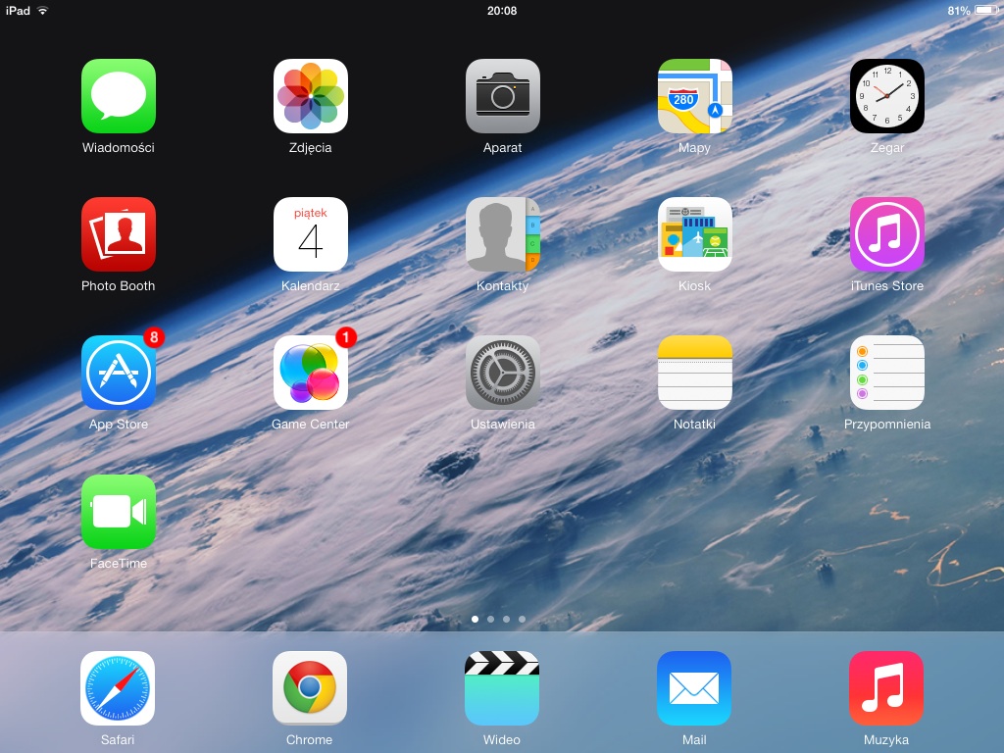Tap the 'Kalendarz' app label
The width and height of the screenshot is (1004, 753).
point(311,286)
